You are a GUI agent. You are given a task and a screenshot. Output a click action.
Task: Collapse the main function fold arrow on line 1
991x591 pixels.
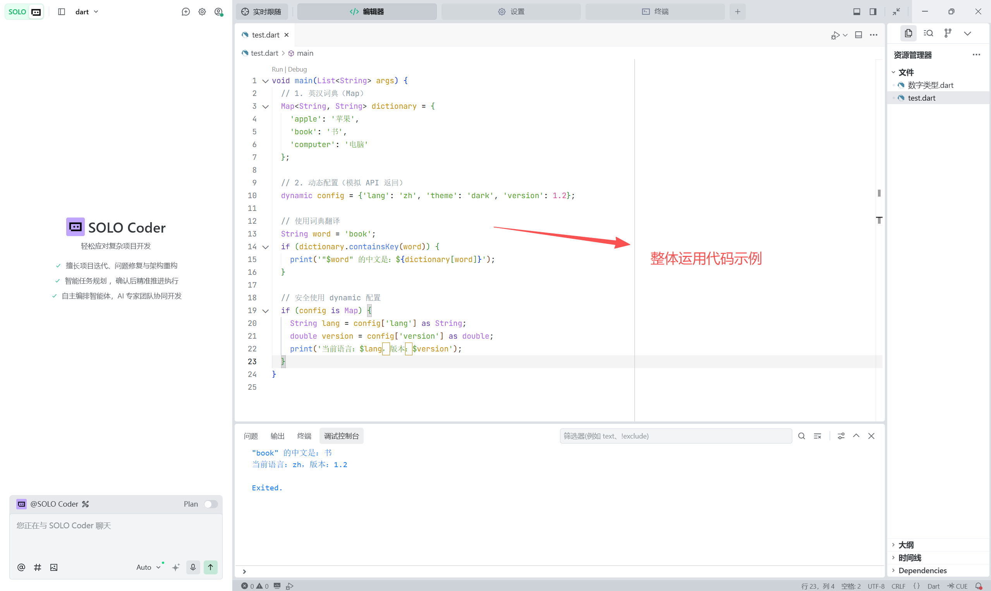(265, 81)
